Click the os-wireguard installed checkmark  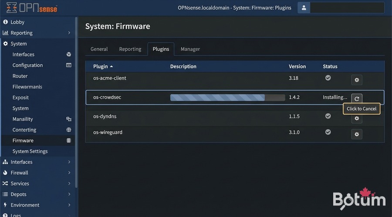click(328, 132)
